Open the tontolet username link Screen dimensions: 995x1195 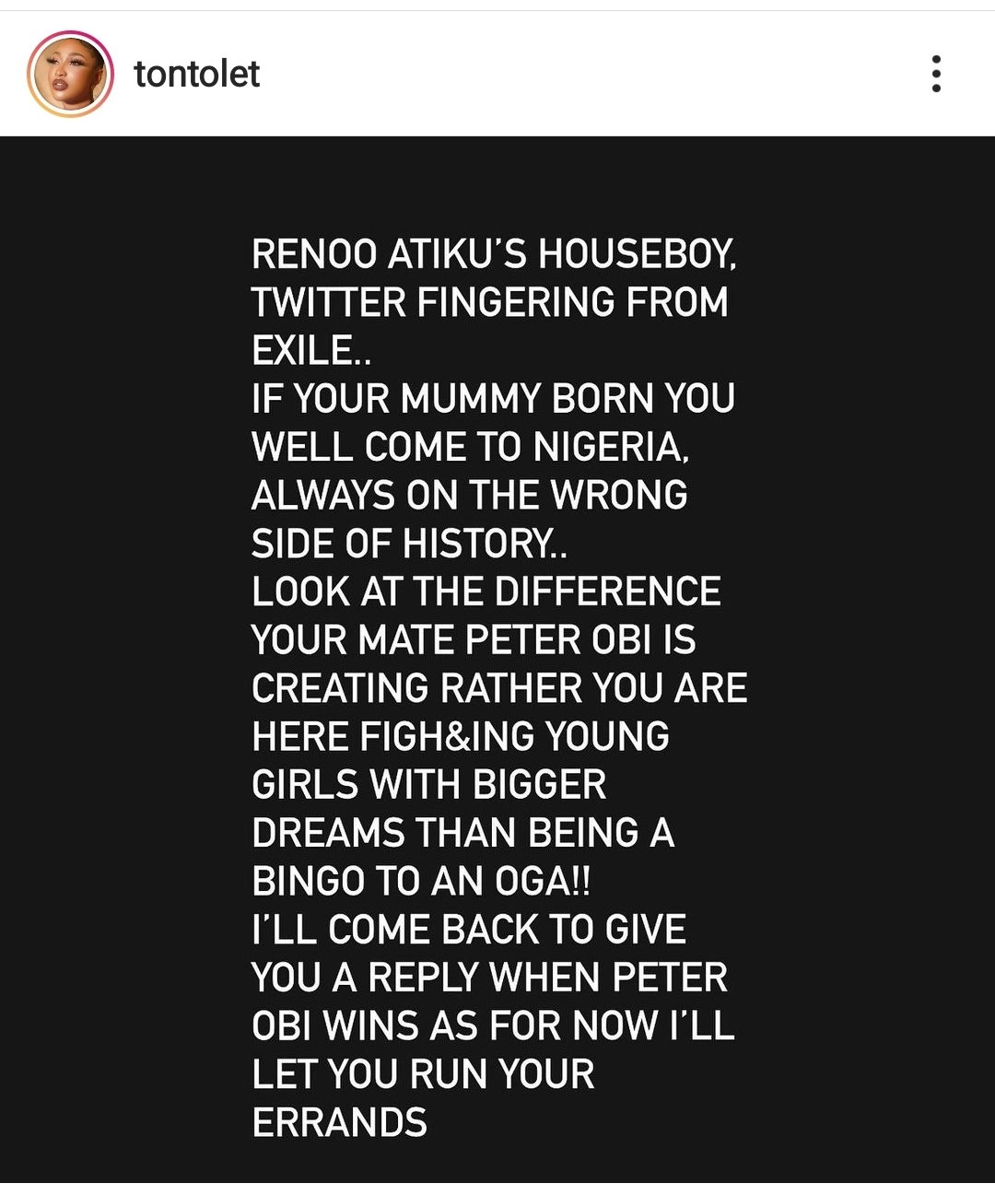tap(197, 74)
